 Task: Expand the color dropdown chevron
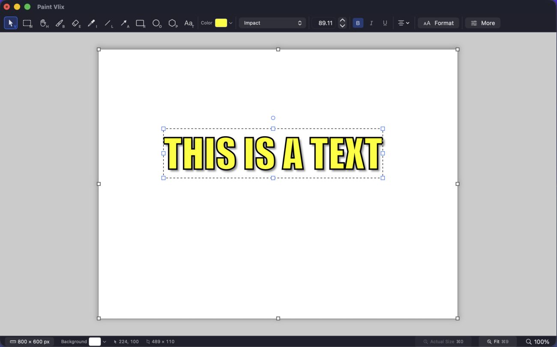coord(231,23)
